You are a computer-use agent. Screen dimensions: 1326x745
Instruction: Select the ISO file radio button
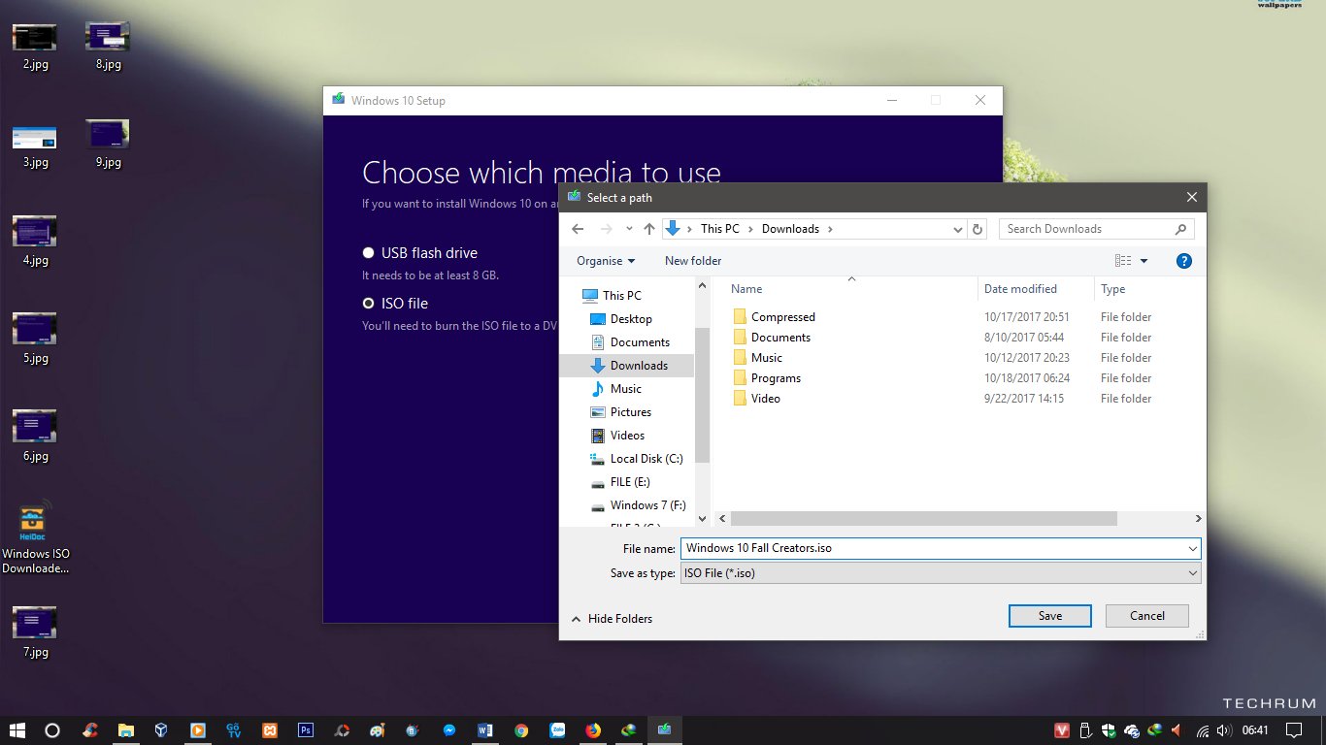[368, 304]
